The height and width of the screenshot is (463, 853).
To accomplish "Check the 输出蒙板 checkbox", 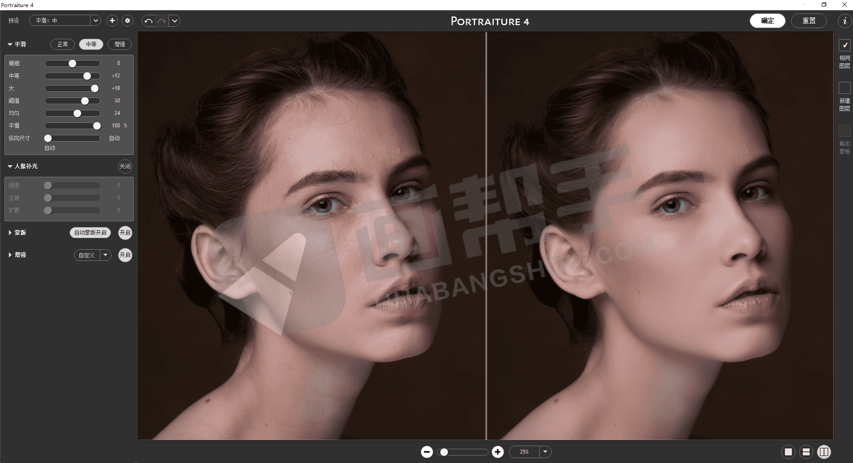I will click(x=845, y=130).
